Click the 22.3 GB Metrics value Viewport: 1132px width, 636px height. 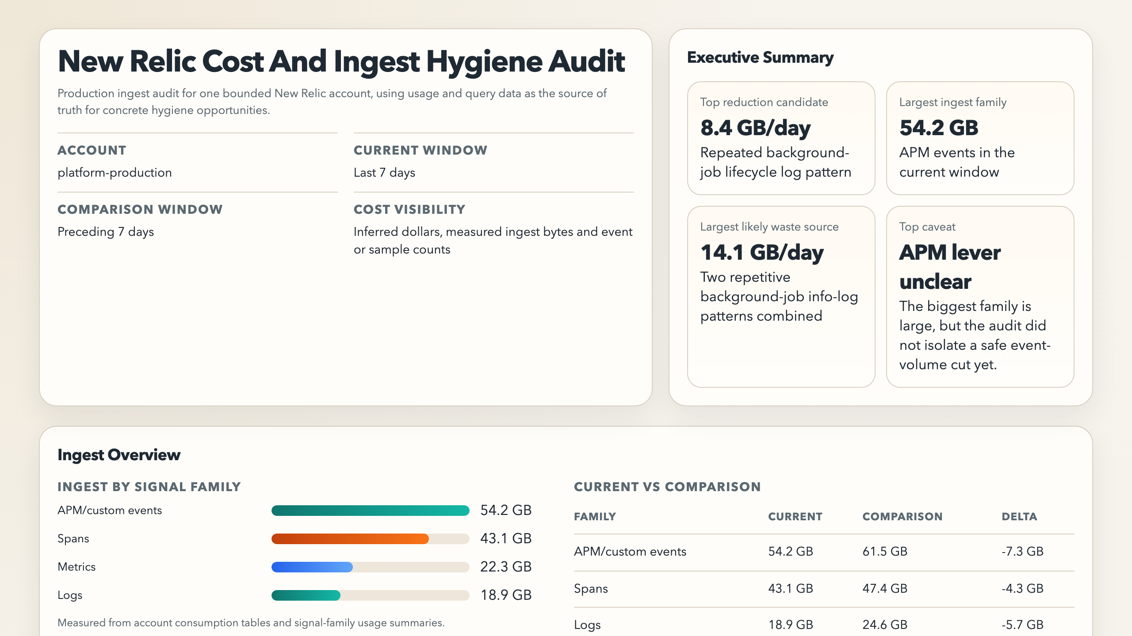click(x=506, y=567)
